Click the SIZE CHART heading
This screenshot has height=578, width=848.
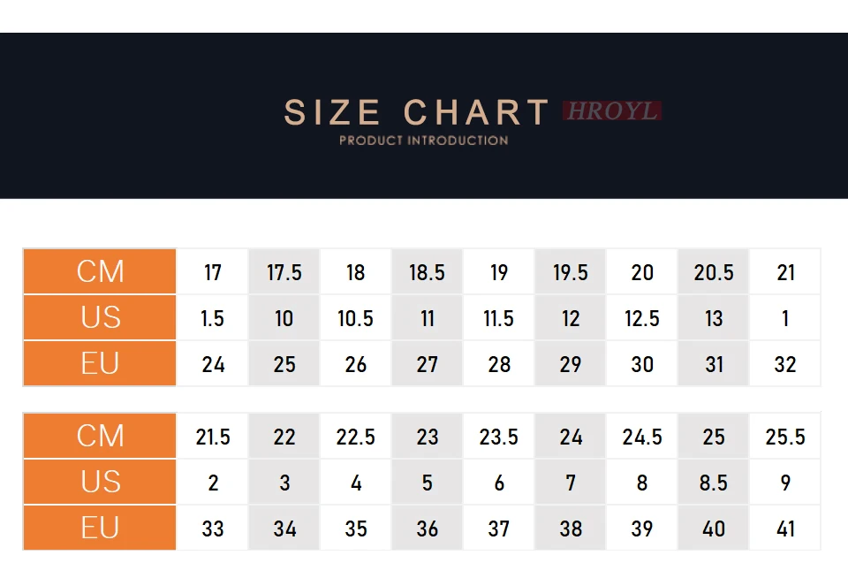[x=416, y=112]
